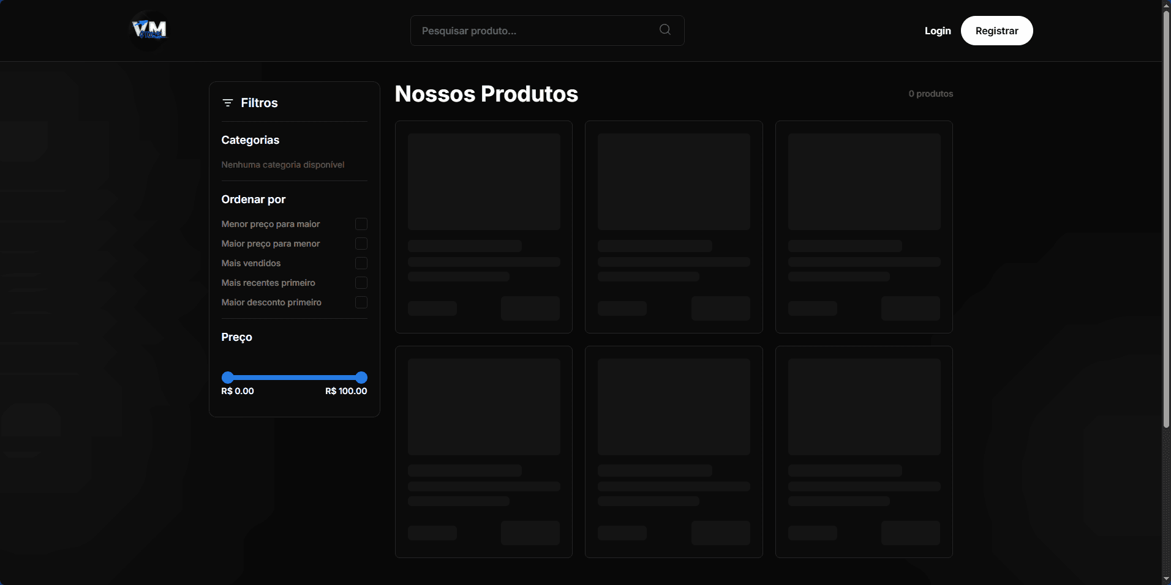
Task: Toggle Maior desconto primeiro checkbox
Action: tap(361, 302)
